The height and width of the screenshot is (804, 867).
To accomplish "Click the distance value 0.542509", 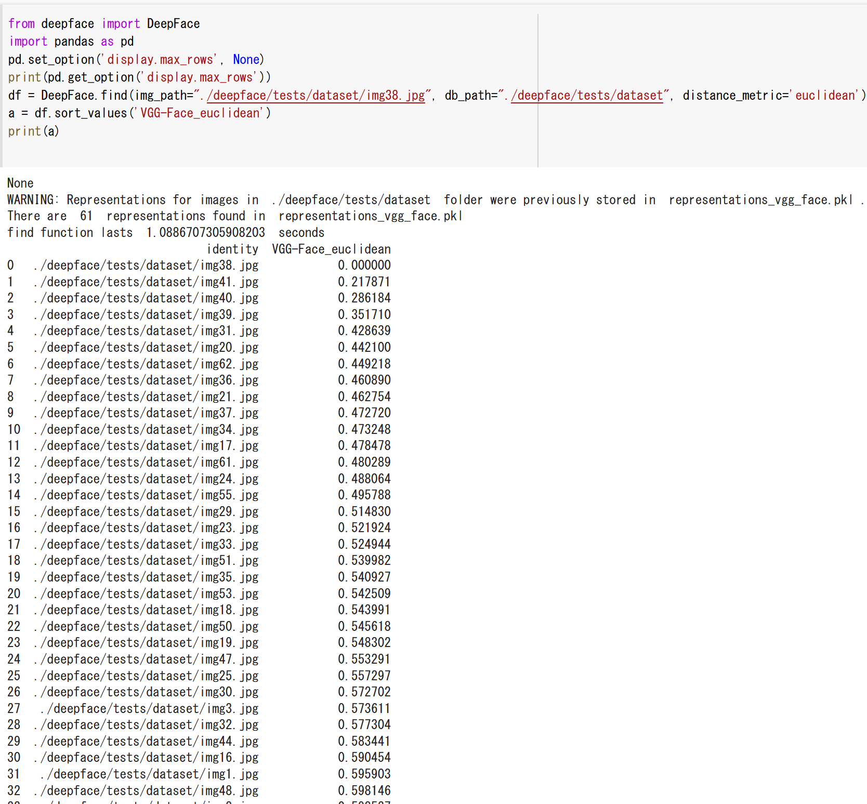I will click(364, 594).
